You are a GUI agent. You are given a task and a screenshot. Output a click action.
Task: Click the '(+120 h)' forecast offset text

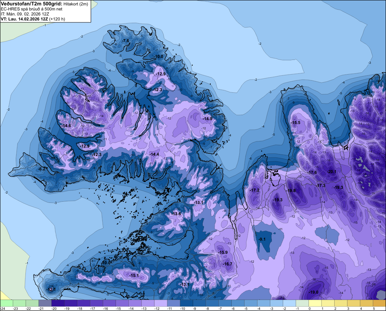coord(57,19)
